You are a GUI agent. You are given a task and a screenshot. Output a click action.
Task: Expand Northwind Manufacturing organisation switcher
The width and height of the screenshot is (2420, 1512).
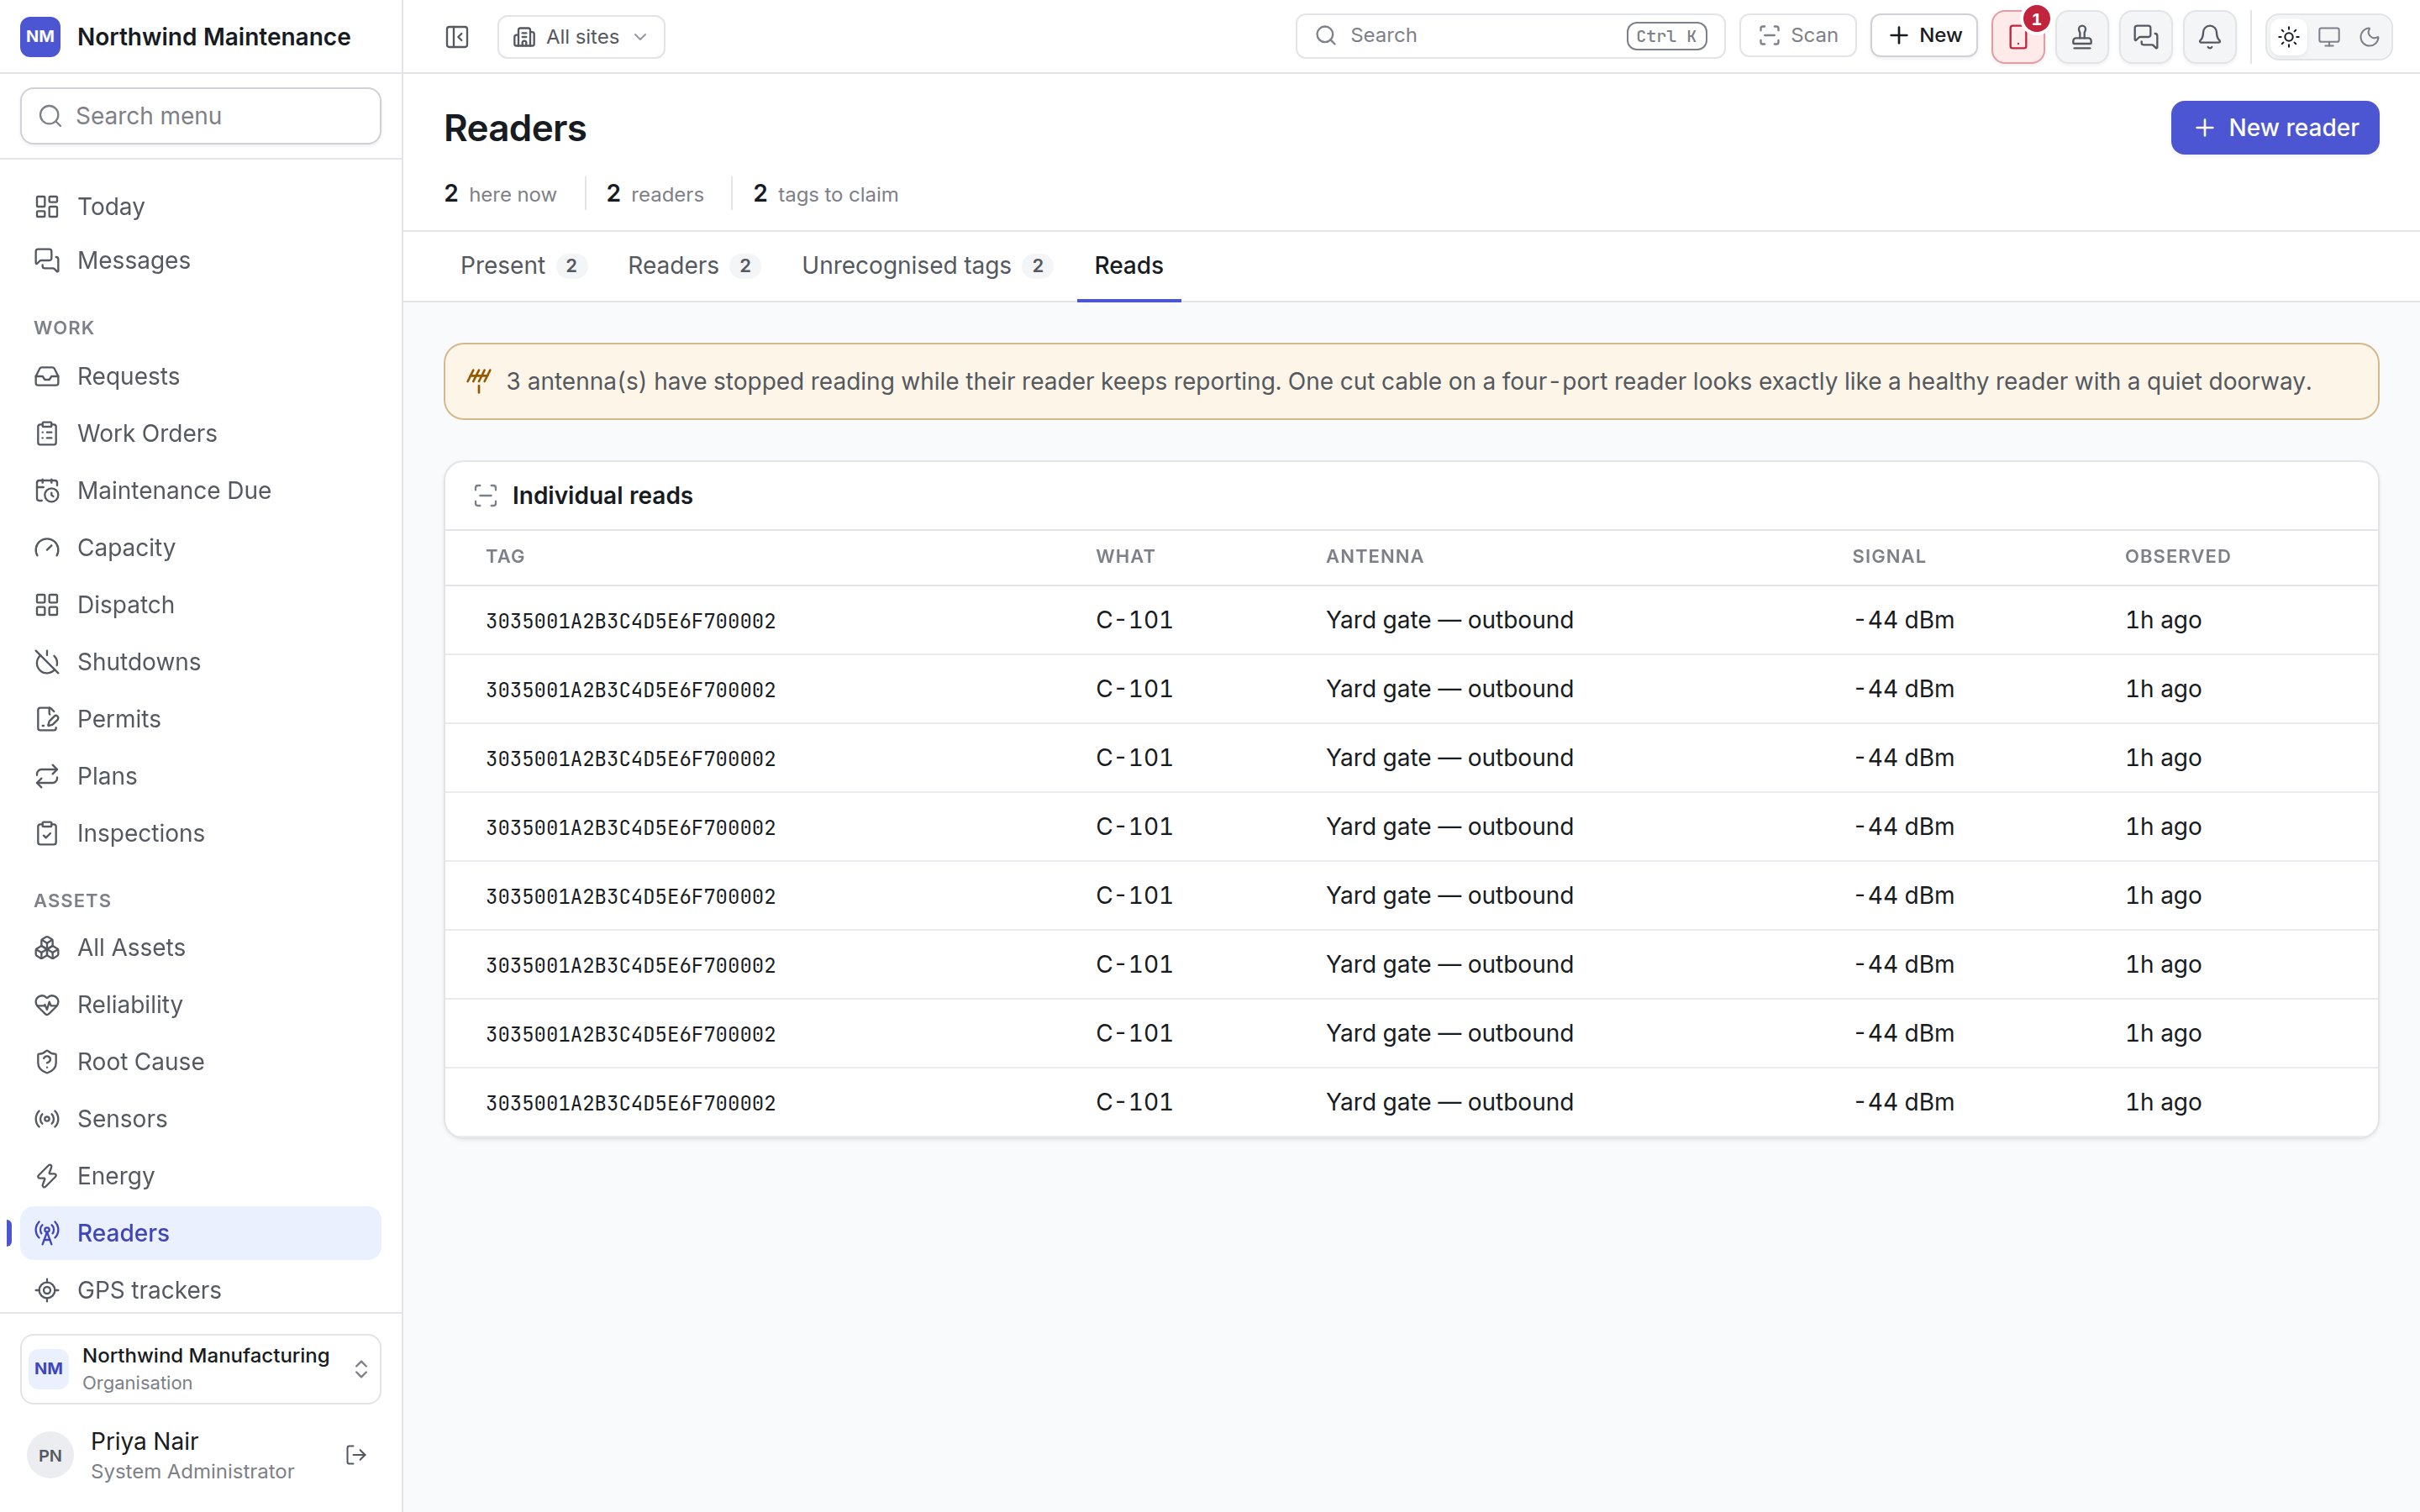tap(200, 1369)
